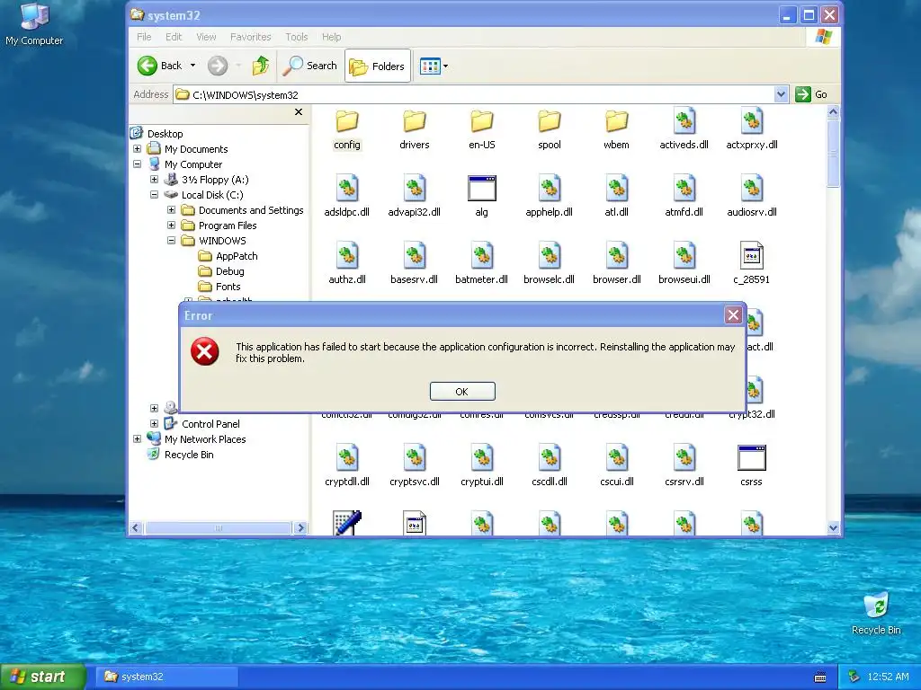Screen dimensions: 921x690
Task: Select the cryptdll.dll file
Action: [x=347, y=466]
